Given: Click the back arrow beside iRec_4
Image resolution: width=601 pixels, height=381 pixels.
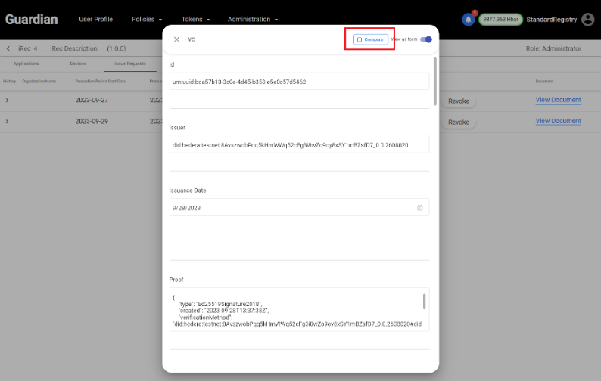Looking at the screenshot, I should 8,48.
